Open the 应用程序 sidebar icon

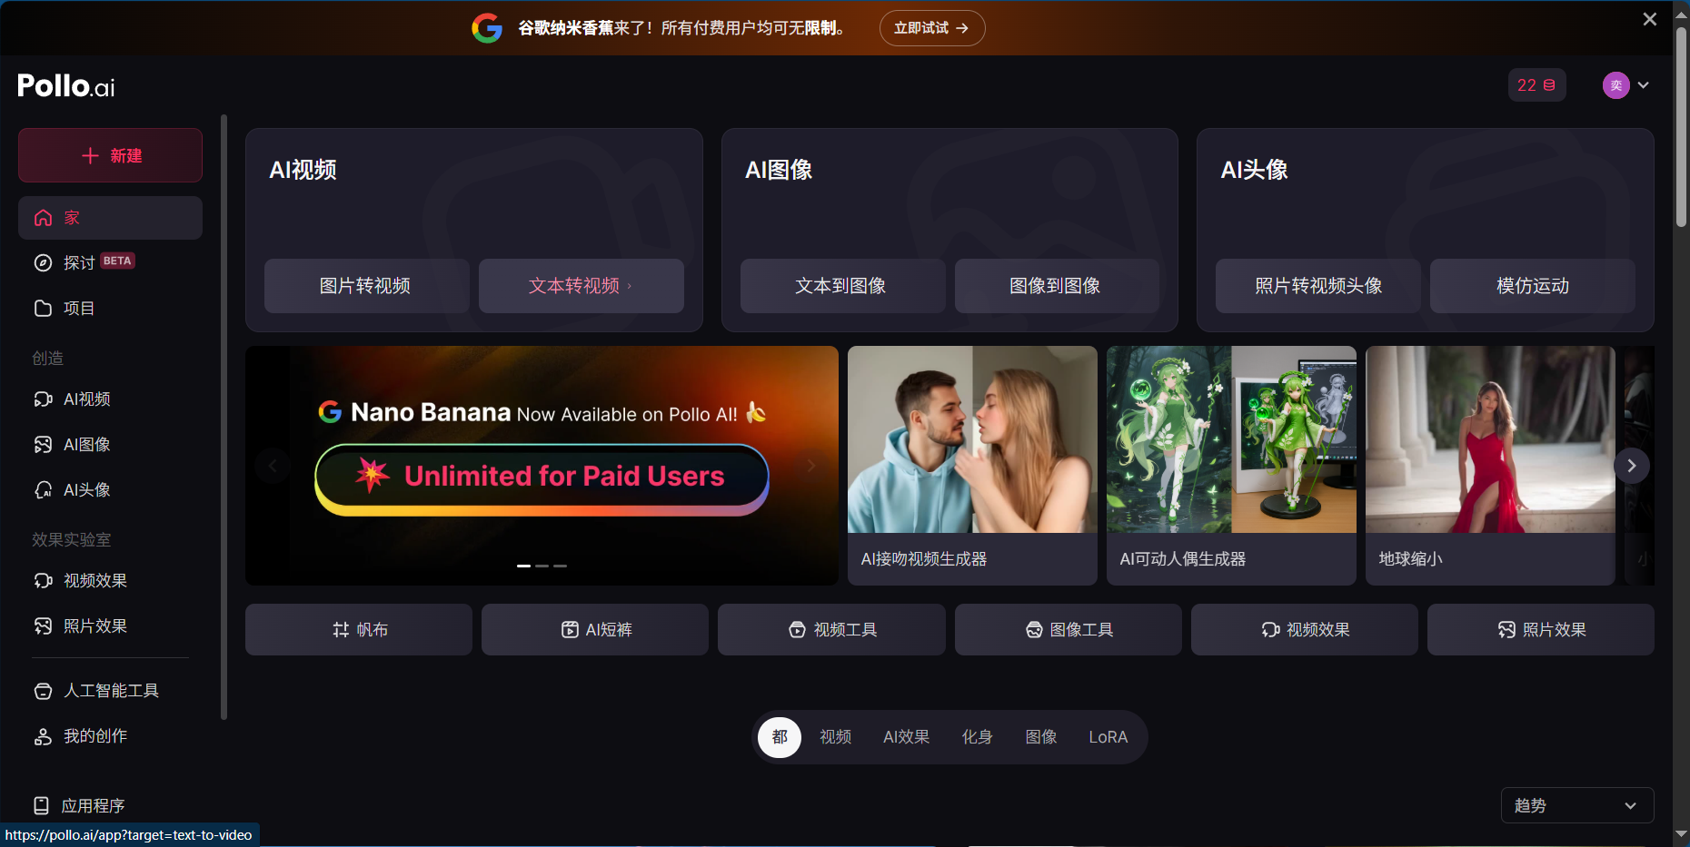point(41,805)
